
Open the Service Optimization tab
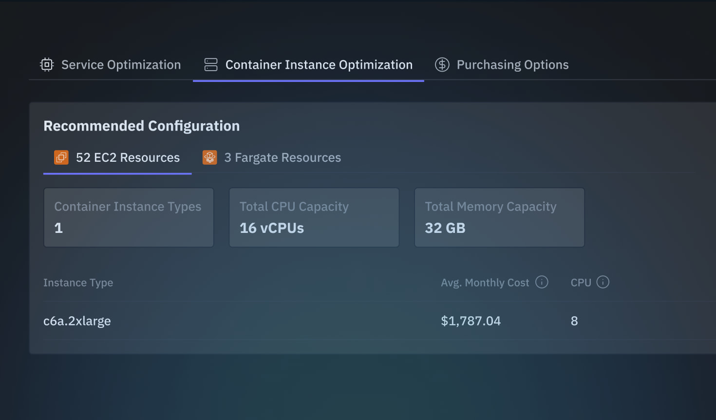coord(121,65)
